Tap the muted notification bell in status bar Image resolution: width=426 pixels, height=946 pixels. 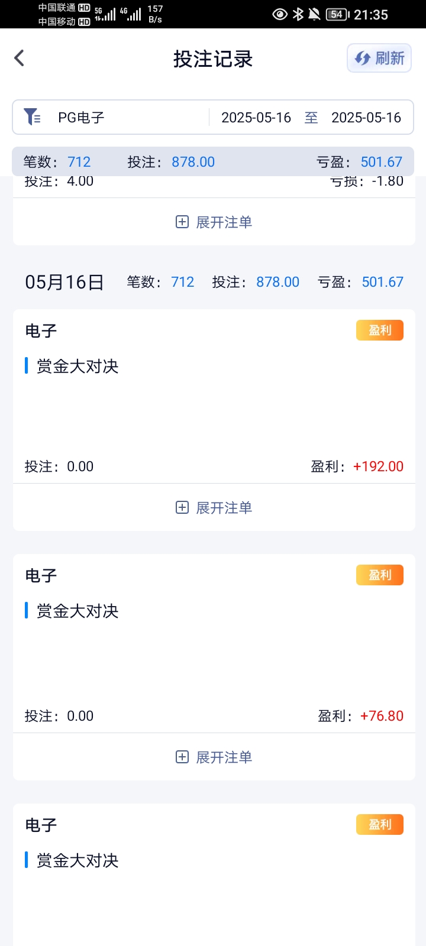315,14
